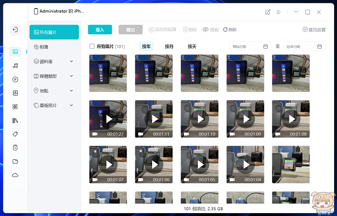The width and height of the screenshot is (337, 216).
Task: Switch to 按月 by-month view
Action: point(169,46)
